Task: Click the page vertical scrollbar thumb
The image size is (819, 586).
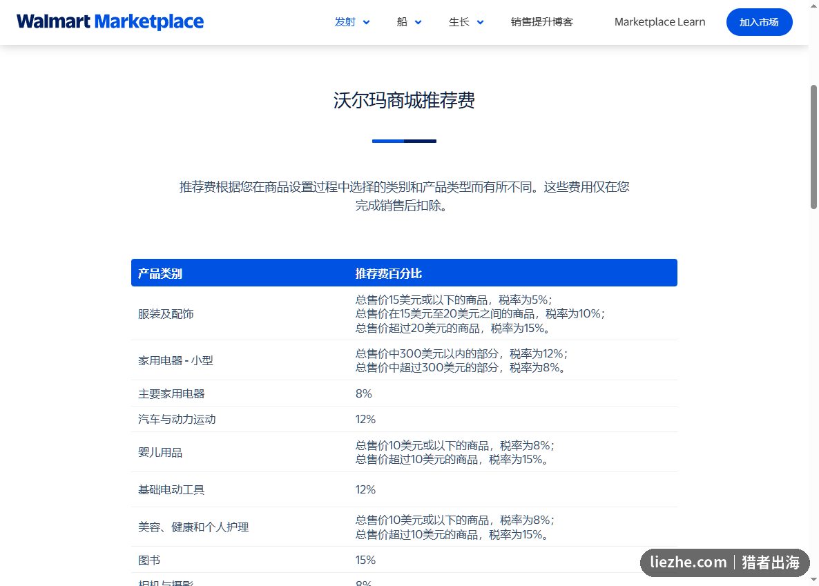Action: pos(813,147)
